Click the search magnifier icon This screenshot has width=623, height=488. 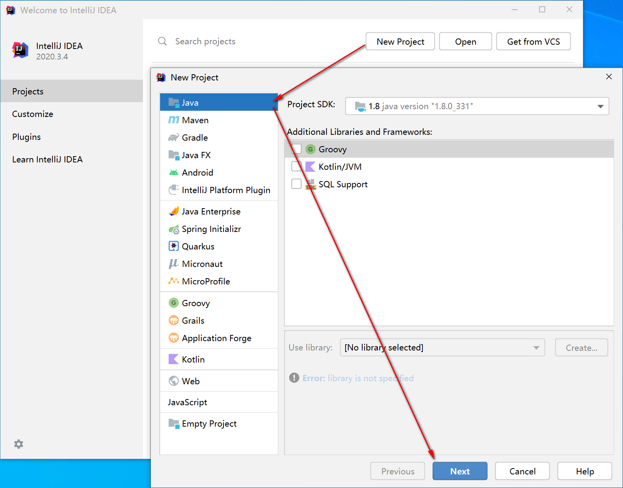[162, 41]
